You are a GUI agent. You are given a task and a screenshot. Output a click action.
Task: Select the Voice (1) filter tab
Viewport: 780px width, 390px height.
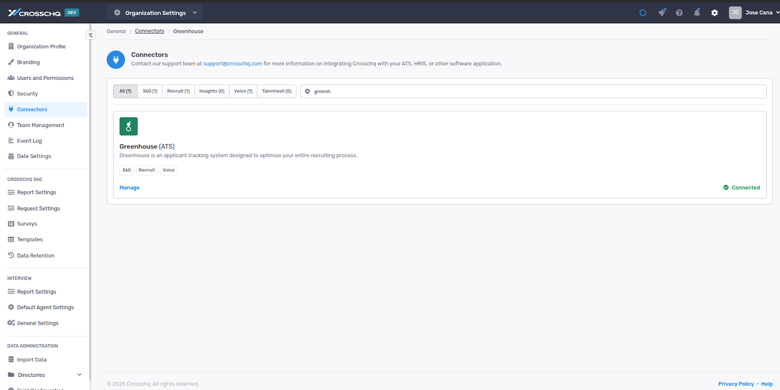click(x=243, y=92)
